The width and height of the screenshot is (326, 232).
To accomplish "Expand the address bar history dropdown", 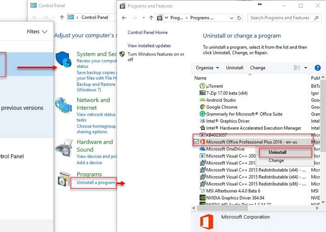I will [x=232, y=18].
